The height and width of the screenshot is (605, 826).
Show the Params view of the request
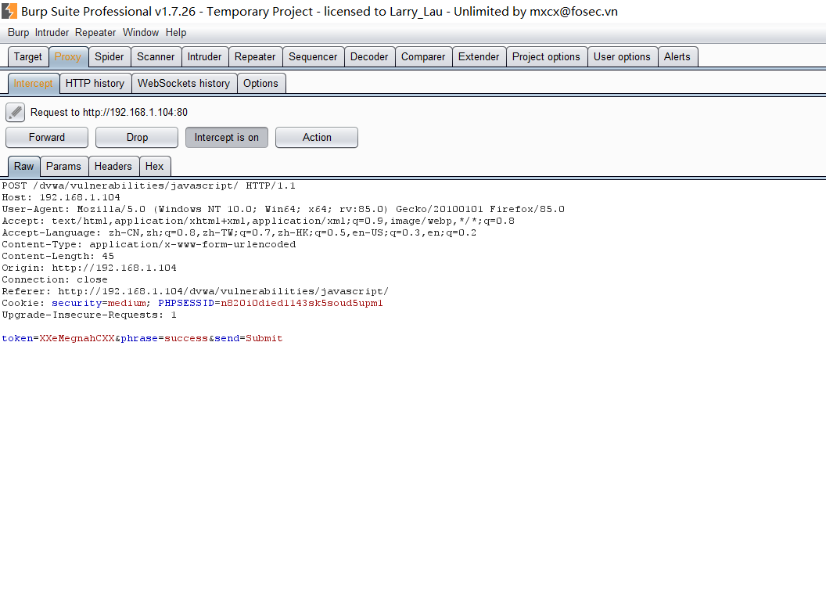tap(63, 166)
